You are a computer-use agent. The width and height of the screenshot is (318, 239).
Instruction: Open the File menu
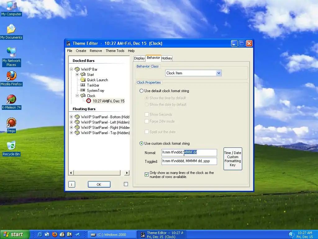coord(70,51)
